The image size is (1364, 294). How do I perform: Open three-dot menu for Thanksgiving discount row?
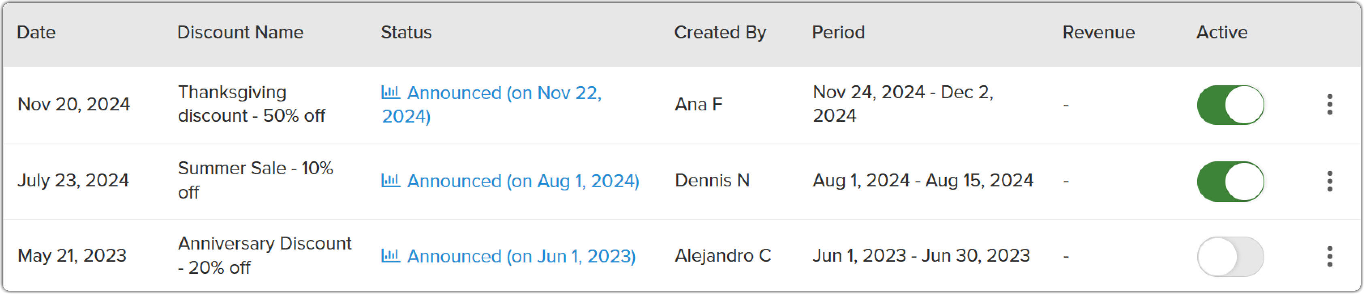click(1330, 105)
